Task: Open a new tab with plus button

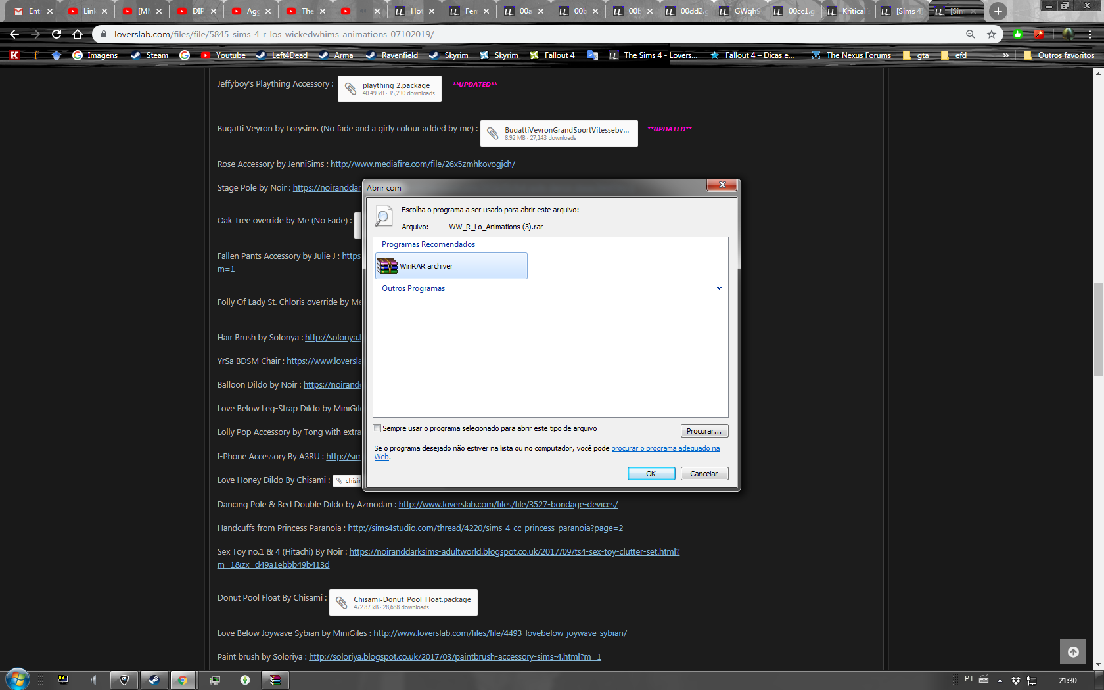Action: tap(998, 11)
